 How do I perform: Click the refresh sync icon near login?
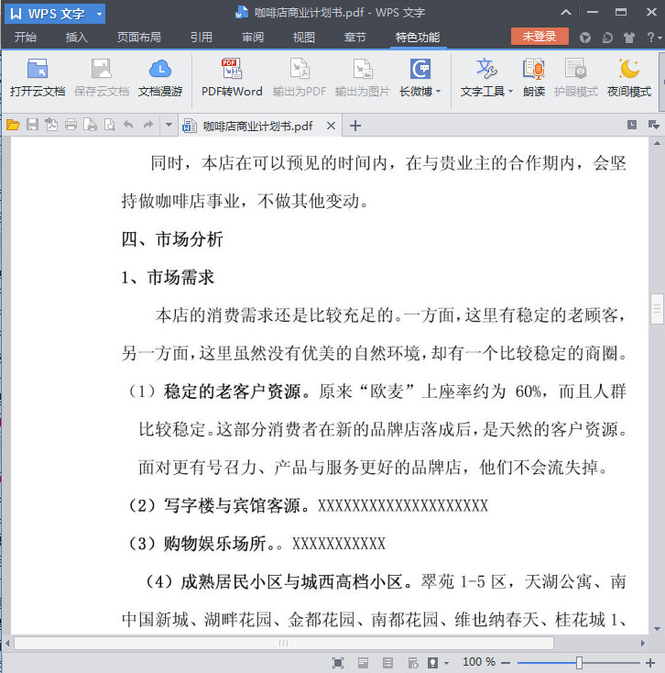(607, 38)
